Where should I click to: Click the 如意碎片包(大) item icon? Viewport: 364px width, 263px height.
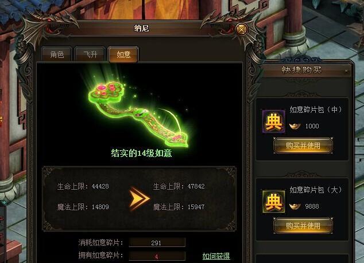(274, 202)
